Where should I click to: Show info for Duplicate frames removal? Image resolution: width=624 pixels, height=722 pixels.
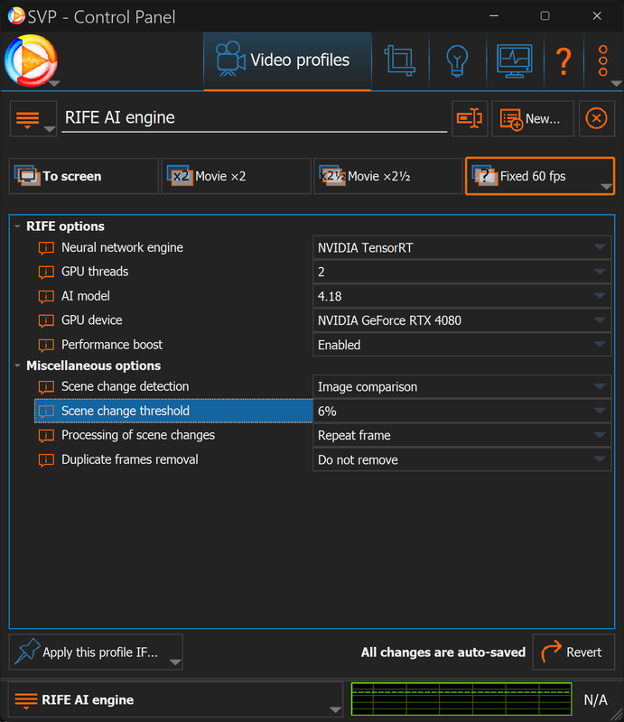point(46,460)
